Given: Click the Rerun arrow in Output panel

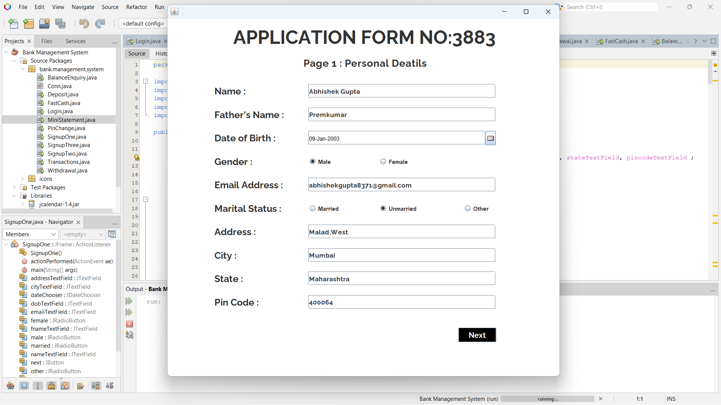Looking at the screenshot, I should click(129, 301).
